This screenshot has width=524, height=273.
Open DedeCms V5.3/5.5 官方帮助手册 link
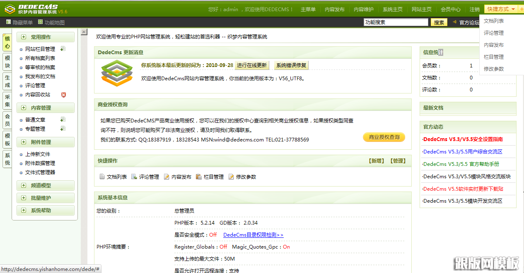(461, 164)
